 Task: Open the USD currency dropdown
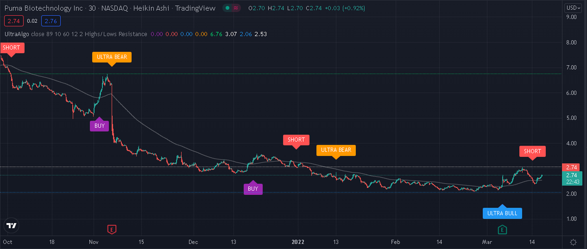pyautogui.click(x=573, y=8)
